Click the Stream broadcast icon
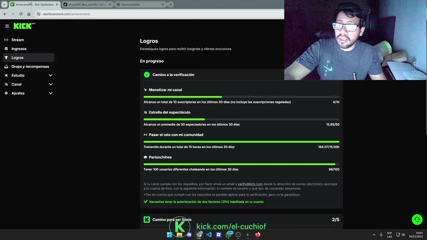Image resolution: width=427 pixels, height=240 pixels. tap(6, 40)
